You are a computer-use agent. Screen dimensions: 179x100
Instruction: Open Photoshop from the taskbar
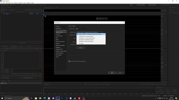click(62, 98)
